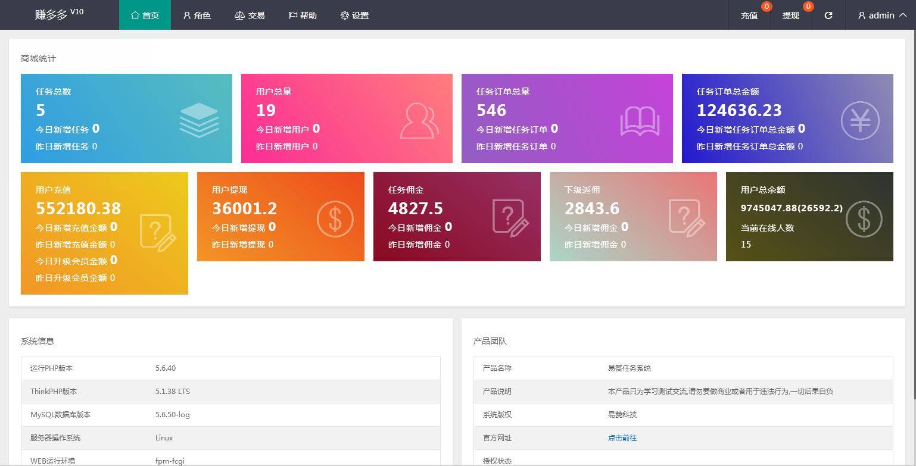Click the orange notification badge on 提现
This screenshot has width=916, height=466.
pyautogui.click(x=808, y=7)
